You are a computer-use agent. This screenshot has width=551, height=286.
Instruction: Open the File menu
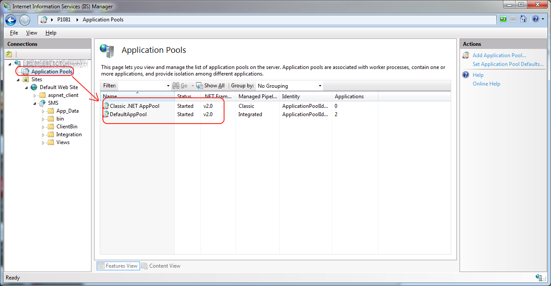click(14, 33)
